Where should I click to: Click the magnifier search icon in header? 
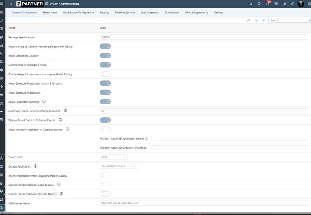pyautogui.click(x=251, y=4)
